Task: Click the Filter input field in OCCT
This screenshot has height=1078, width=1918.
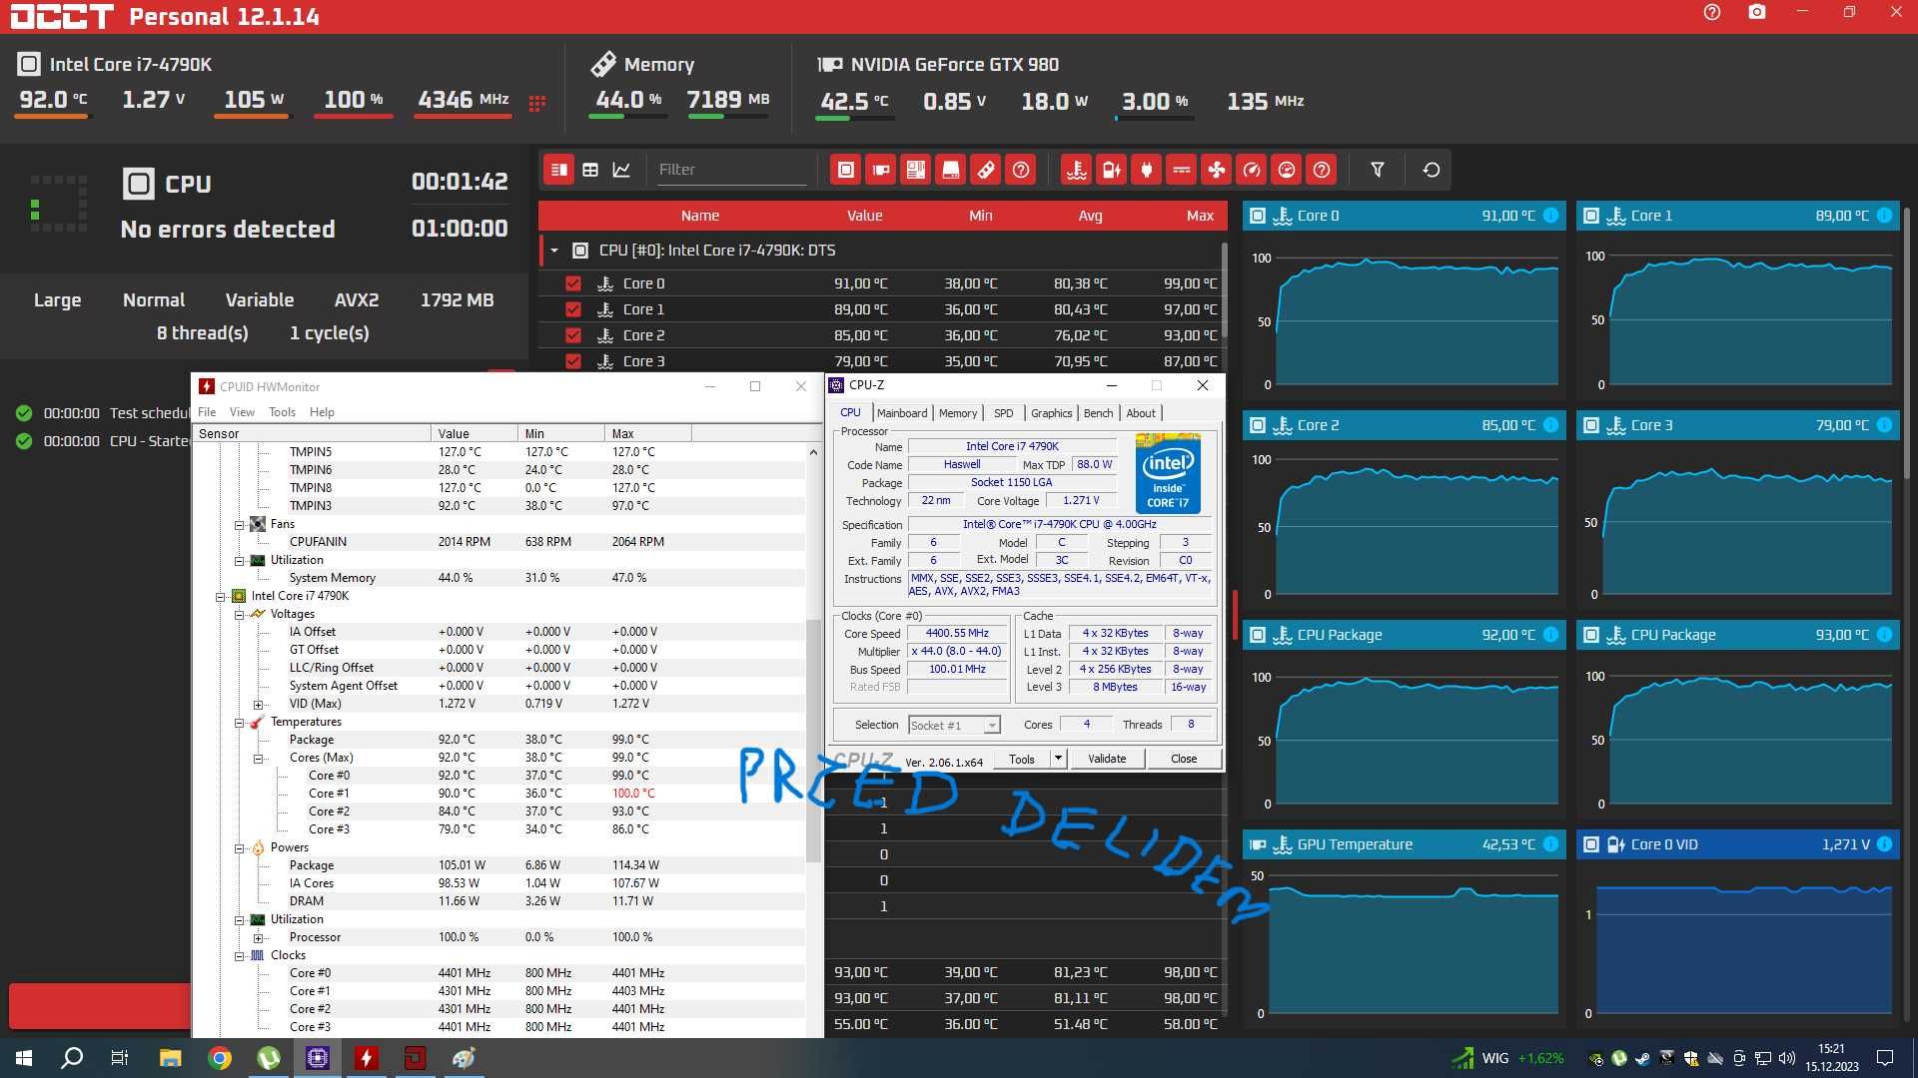Action: click(731, 170)
